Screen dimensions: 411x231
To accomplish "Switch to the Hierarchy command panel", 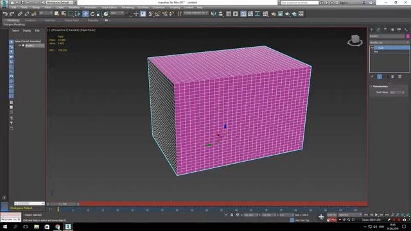I will click(x=385, y=30).
